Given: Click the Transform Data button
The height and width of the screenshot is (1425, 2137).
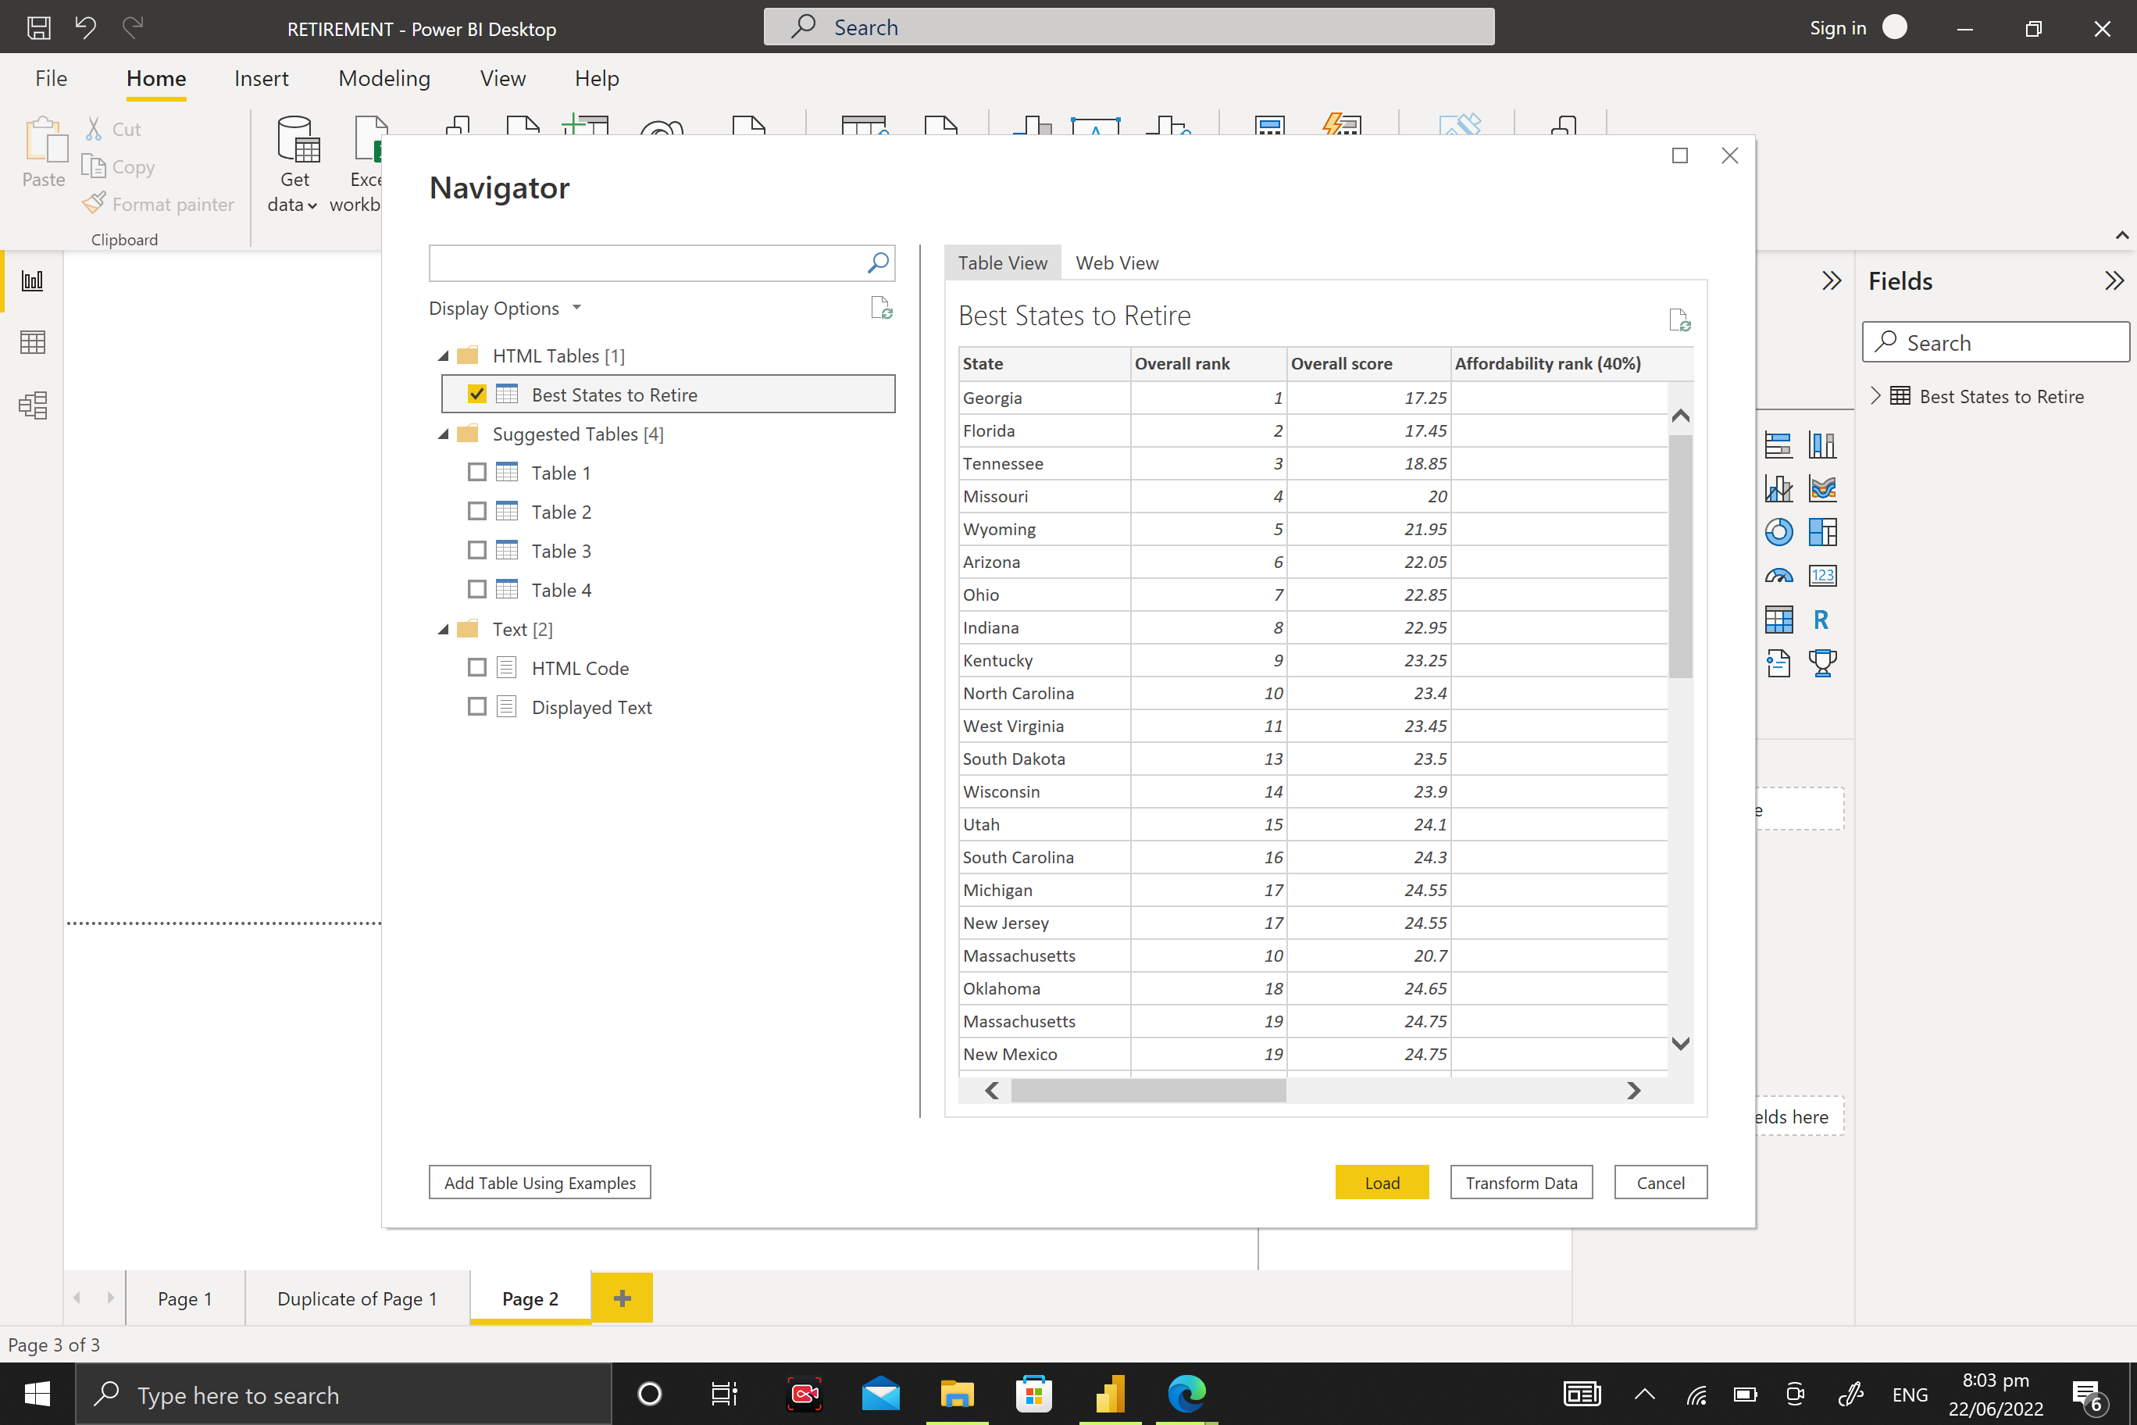Looking at the screenshot, I should 1520,1182.
